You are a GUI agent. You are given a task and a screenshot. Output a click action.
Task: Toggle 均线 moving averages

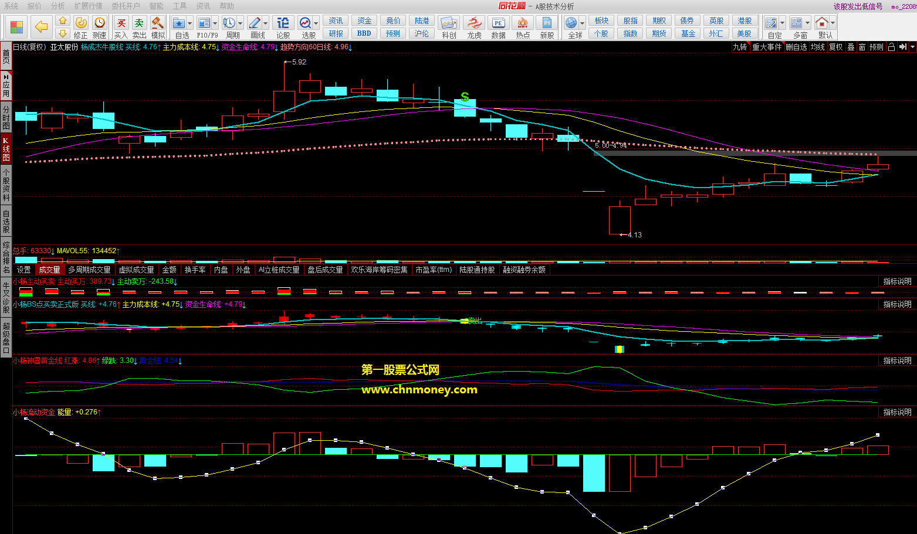pyautogui.click(x=818, y=47)
